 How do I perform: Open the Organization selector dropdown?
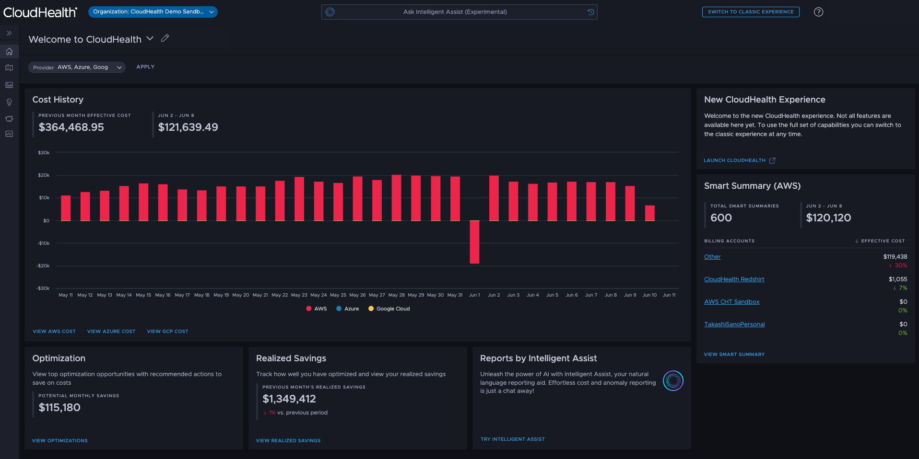[153, 12]
